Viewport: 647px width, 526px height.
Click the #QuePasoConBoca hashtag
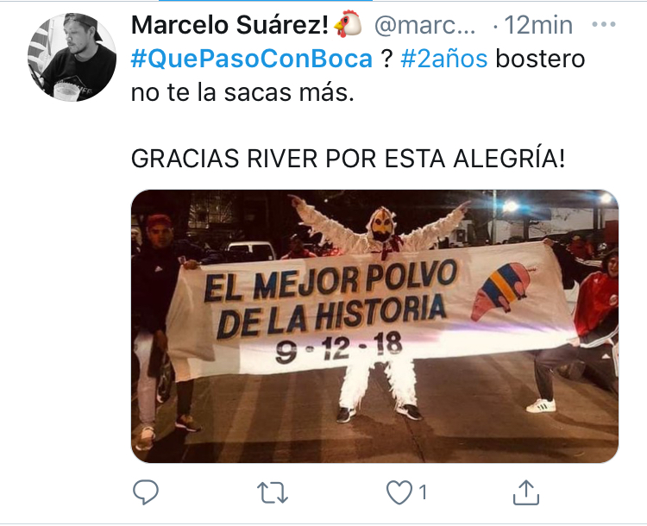pos(252,59)
